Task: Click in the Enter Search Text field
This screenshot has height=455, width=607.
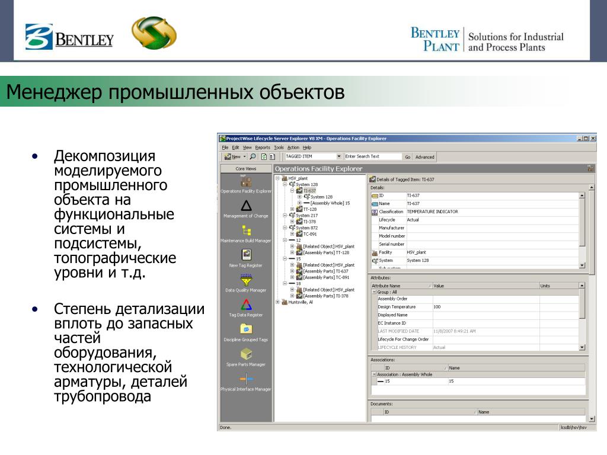Action: pos(373,156)
